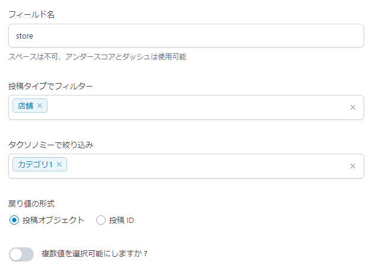This screenshot has height=274, width=376.
Task: Open the 投稿タイプでフィルター select box
Action: (x=196, y=107)
